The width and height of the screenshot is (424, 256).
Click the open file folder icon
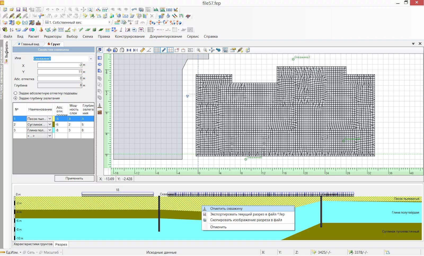coord(12,10)
